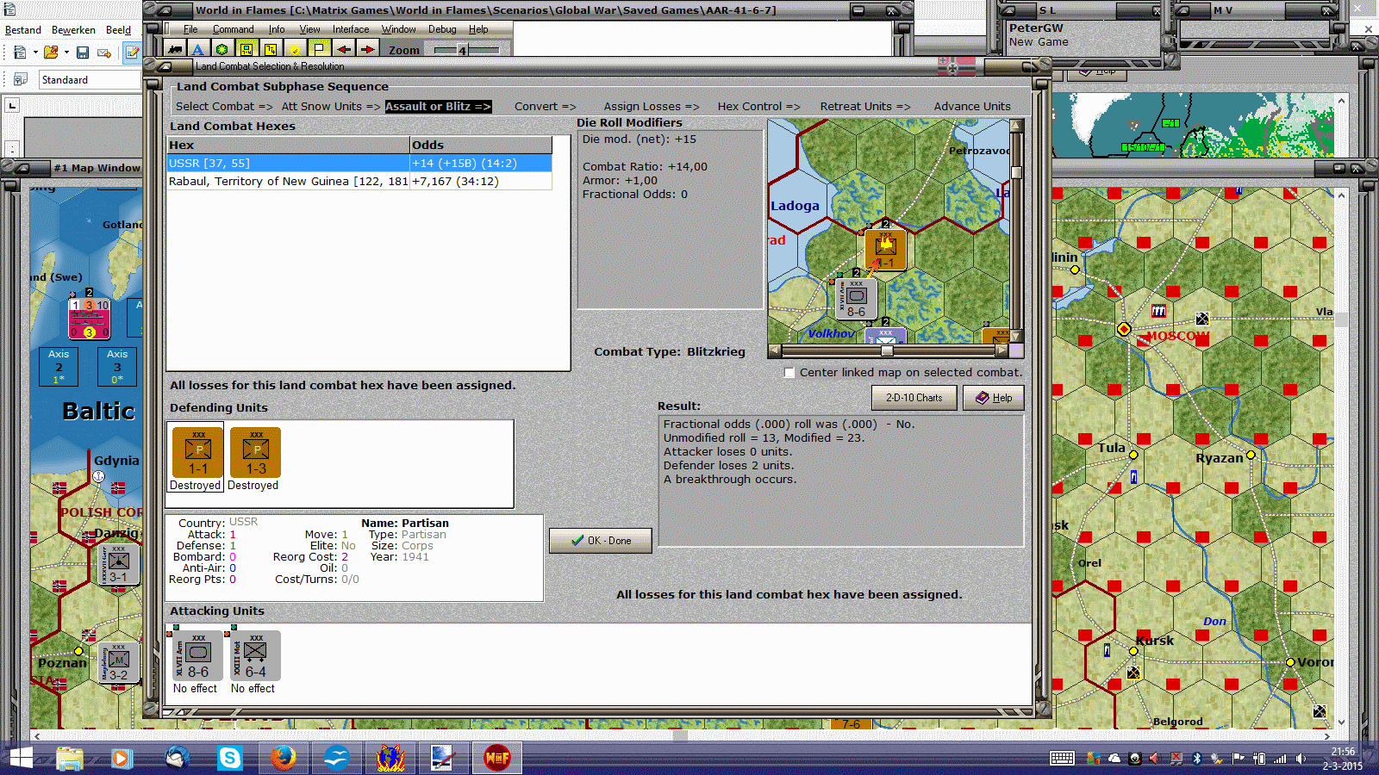
Task: Click the sun weather toolbar icon
Action: (x=295, y=49)
